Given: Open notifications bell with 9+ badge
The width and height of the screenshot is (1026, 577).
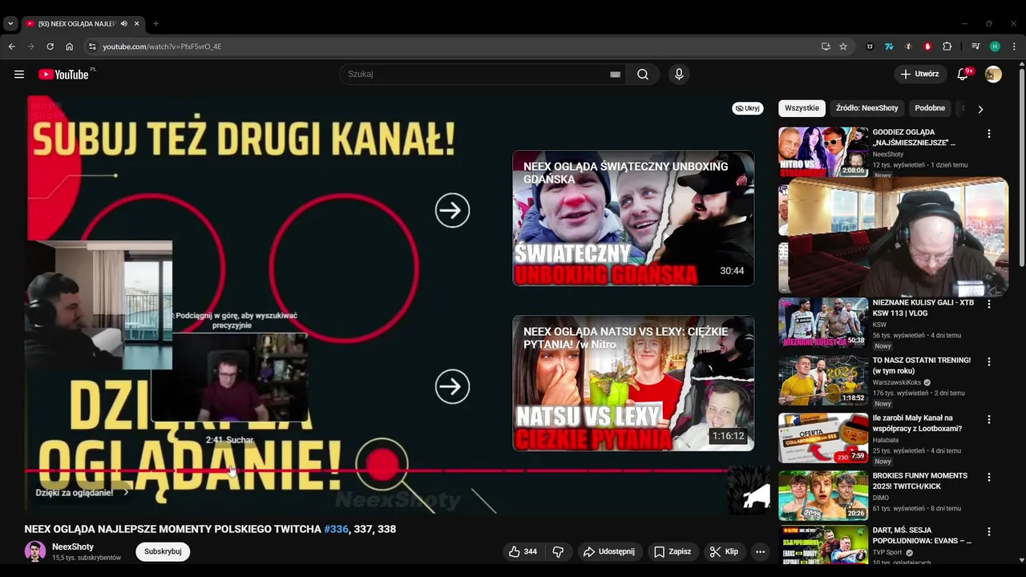Looking at the screenshot, I should [x=963, y=75].
